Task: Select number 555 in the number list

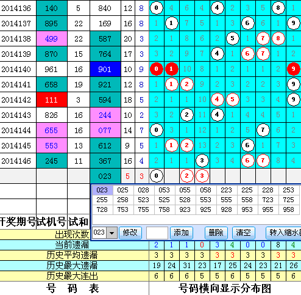Action: coord(226,200)
